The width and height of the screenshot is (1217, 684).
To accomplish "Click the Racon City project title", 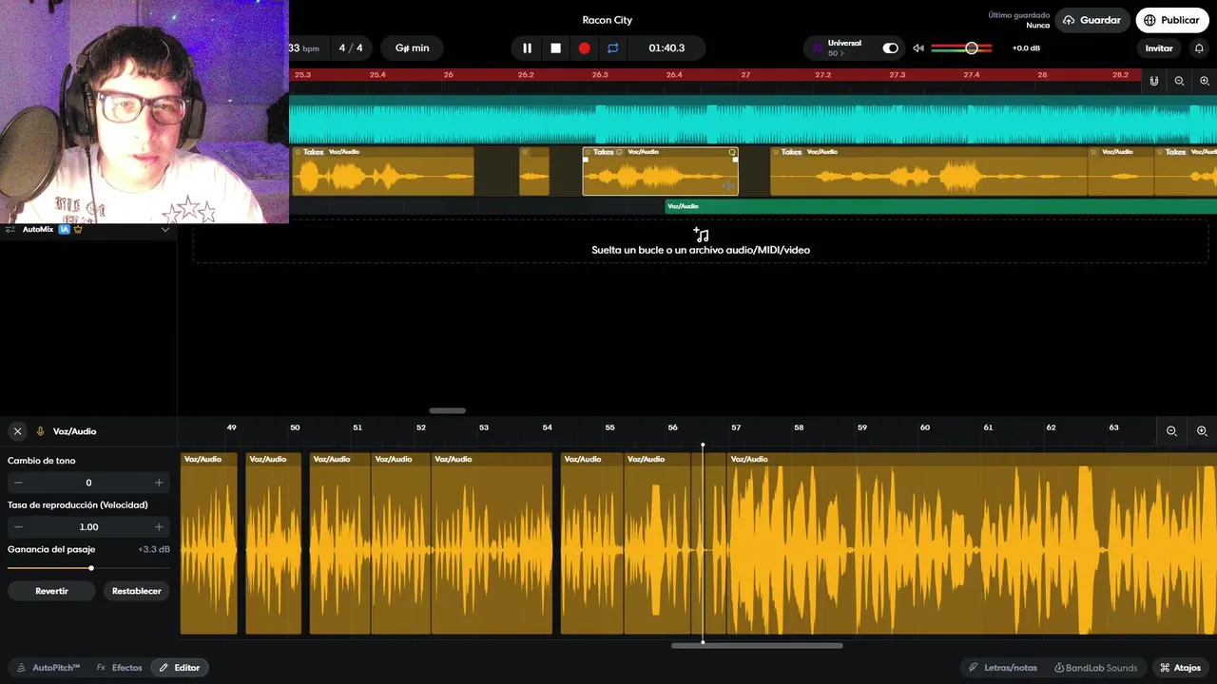I will pyautogui.click(x=608, y=20).
